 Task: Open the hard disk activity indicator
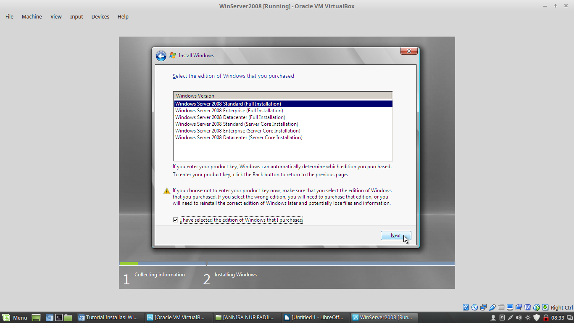[466, 307]
